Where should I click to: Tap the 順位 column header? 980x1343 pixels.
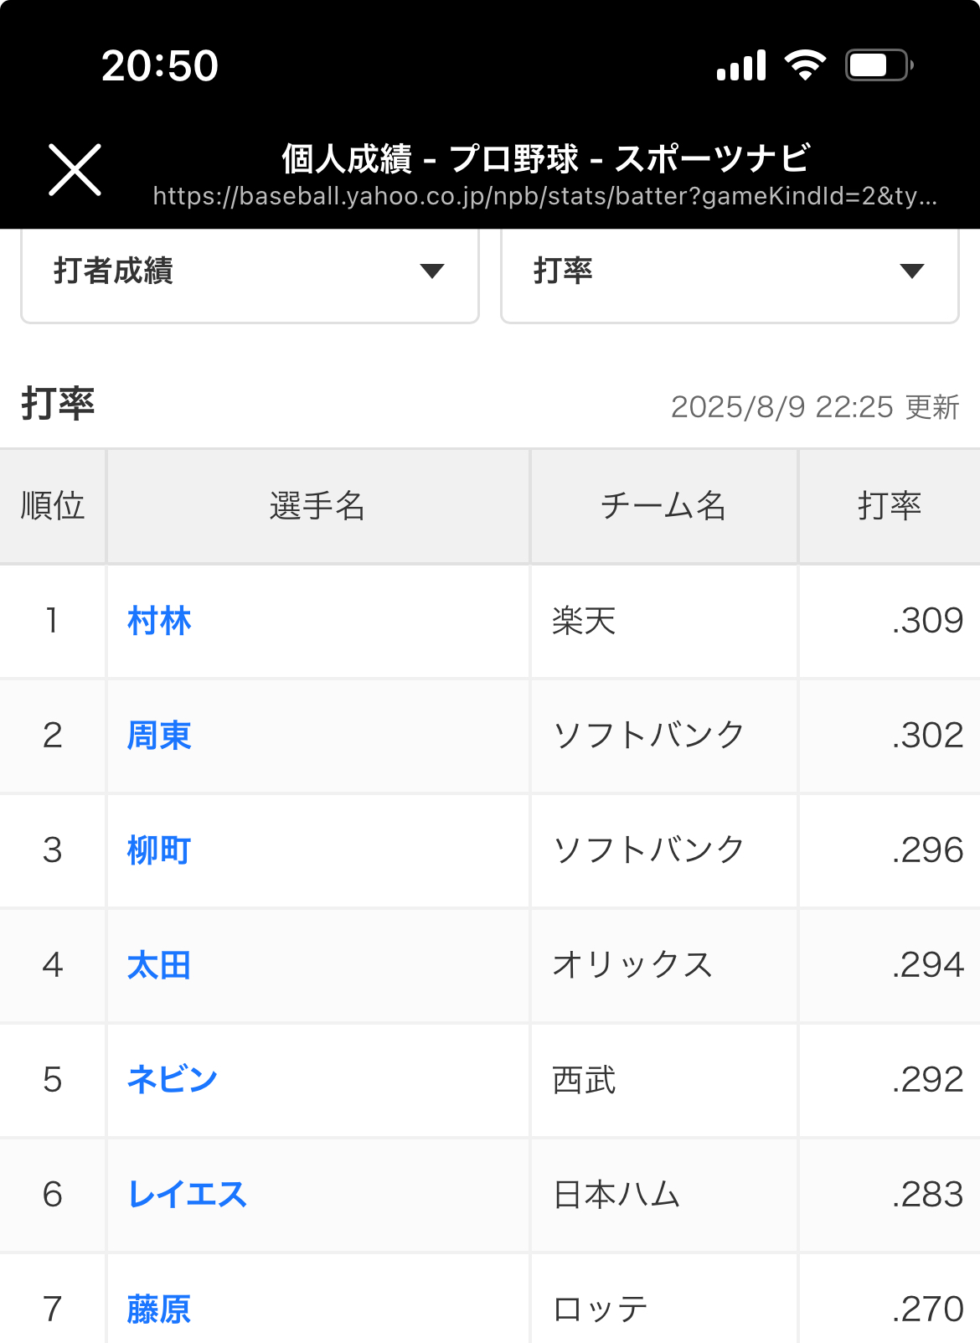[53, 506]
